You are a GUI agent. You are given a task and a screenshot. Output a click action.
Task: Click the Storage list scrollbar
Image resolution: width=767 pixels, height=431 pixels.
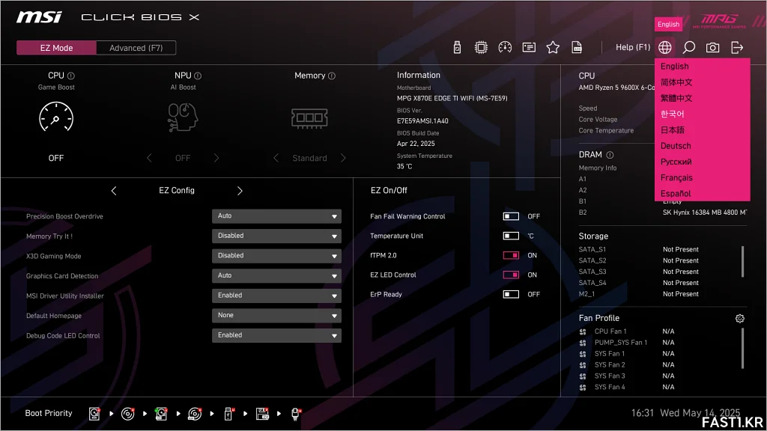pos(742,261)
